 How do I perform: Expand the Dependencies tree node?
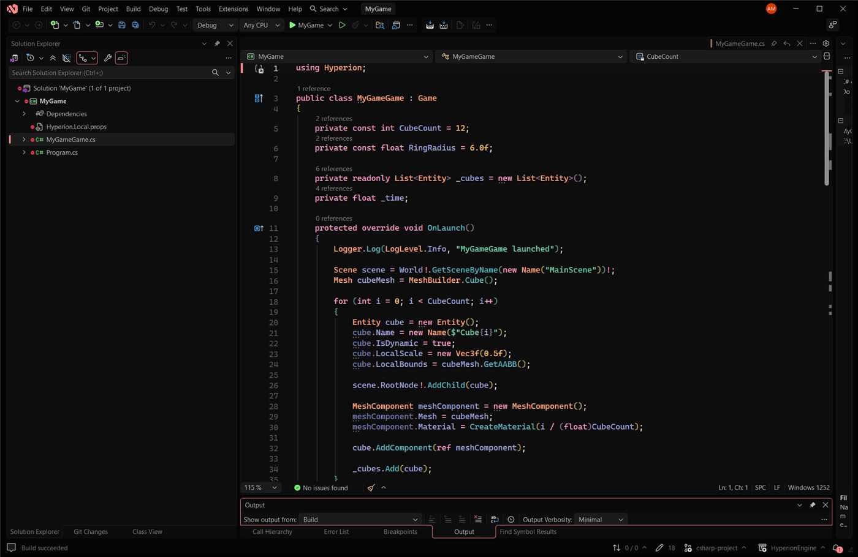point(24,114)
